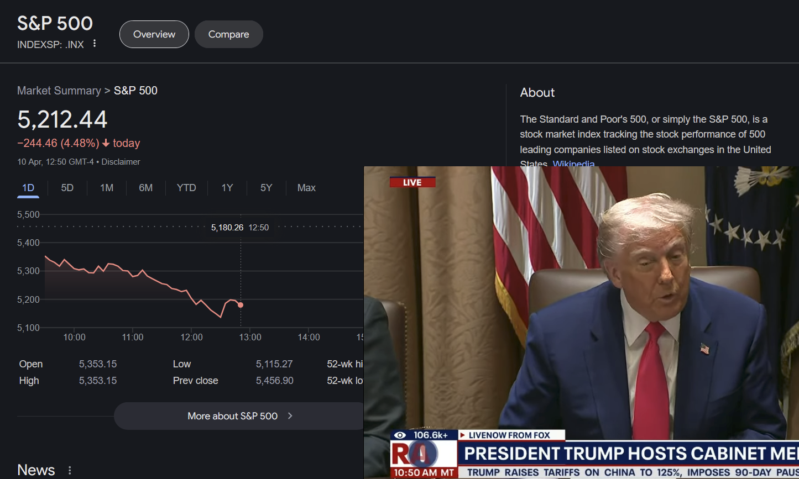Click the Prev close value 5,456.90
The image size is (799, 479).
pos(275,381)
